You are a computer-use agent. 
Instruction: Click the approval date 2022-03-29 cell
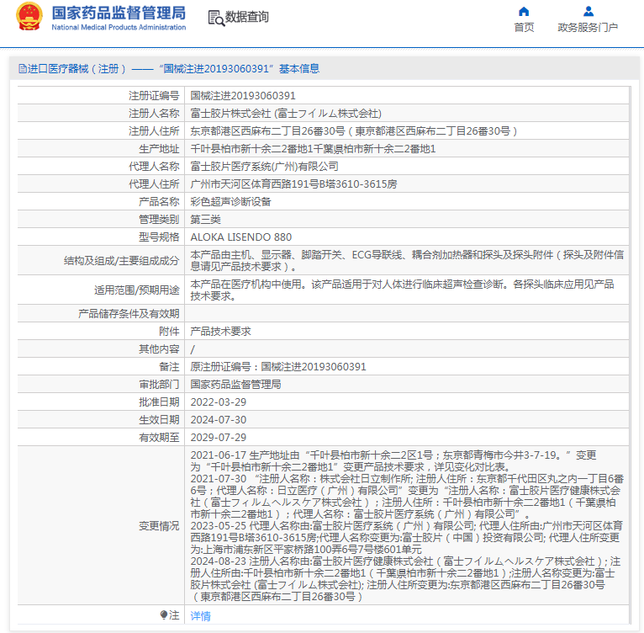[219, 402]
